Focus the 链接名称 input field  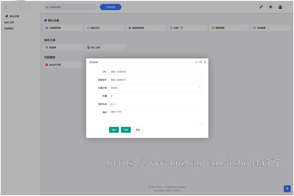(155, 80)
